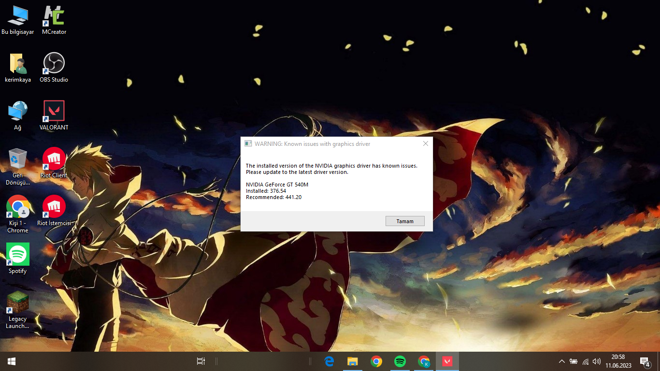Select the VALORANT desktop shortcut
The image size is (660, 371).
coord(54,116)
